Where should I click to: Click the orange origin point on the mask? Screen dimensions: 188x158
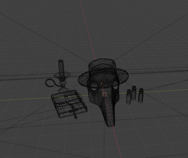pyautogui.click(x=102, y=83)
